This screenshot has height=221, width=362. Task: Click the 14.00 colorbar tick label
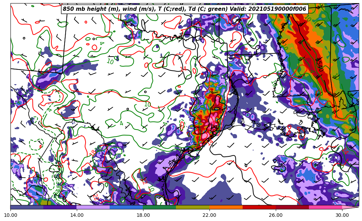click(x=77, y=215)
